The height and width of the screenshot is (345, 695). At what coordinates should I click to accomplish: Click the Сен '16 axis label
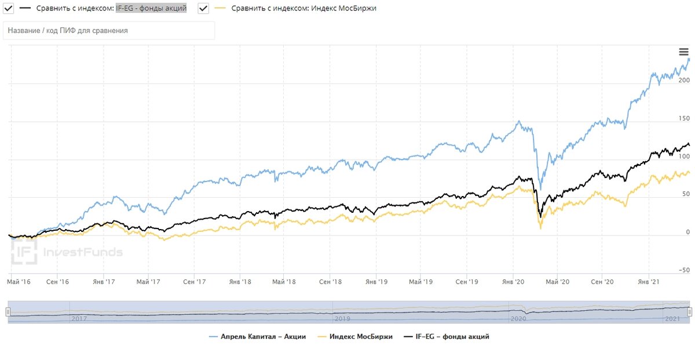tap(57, 281)
